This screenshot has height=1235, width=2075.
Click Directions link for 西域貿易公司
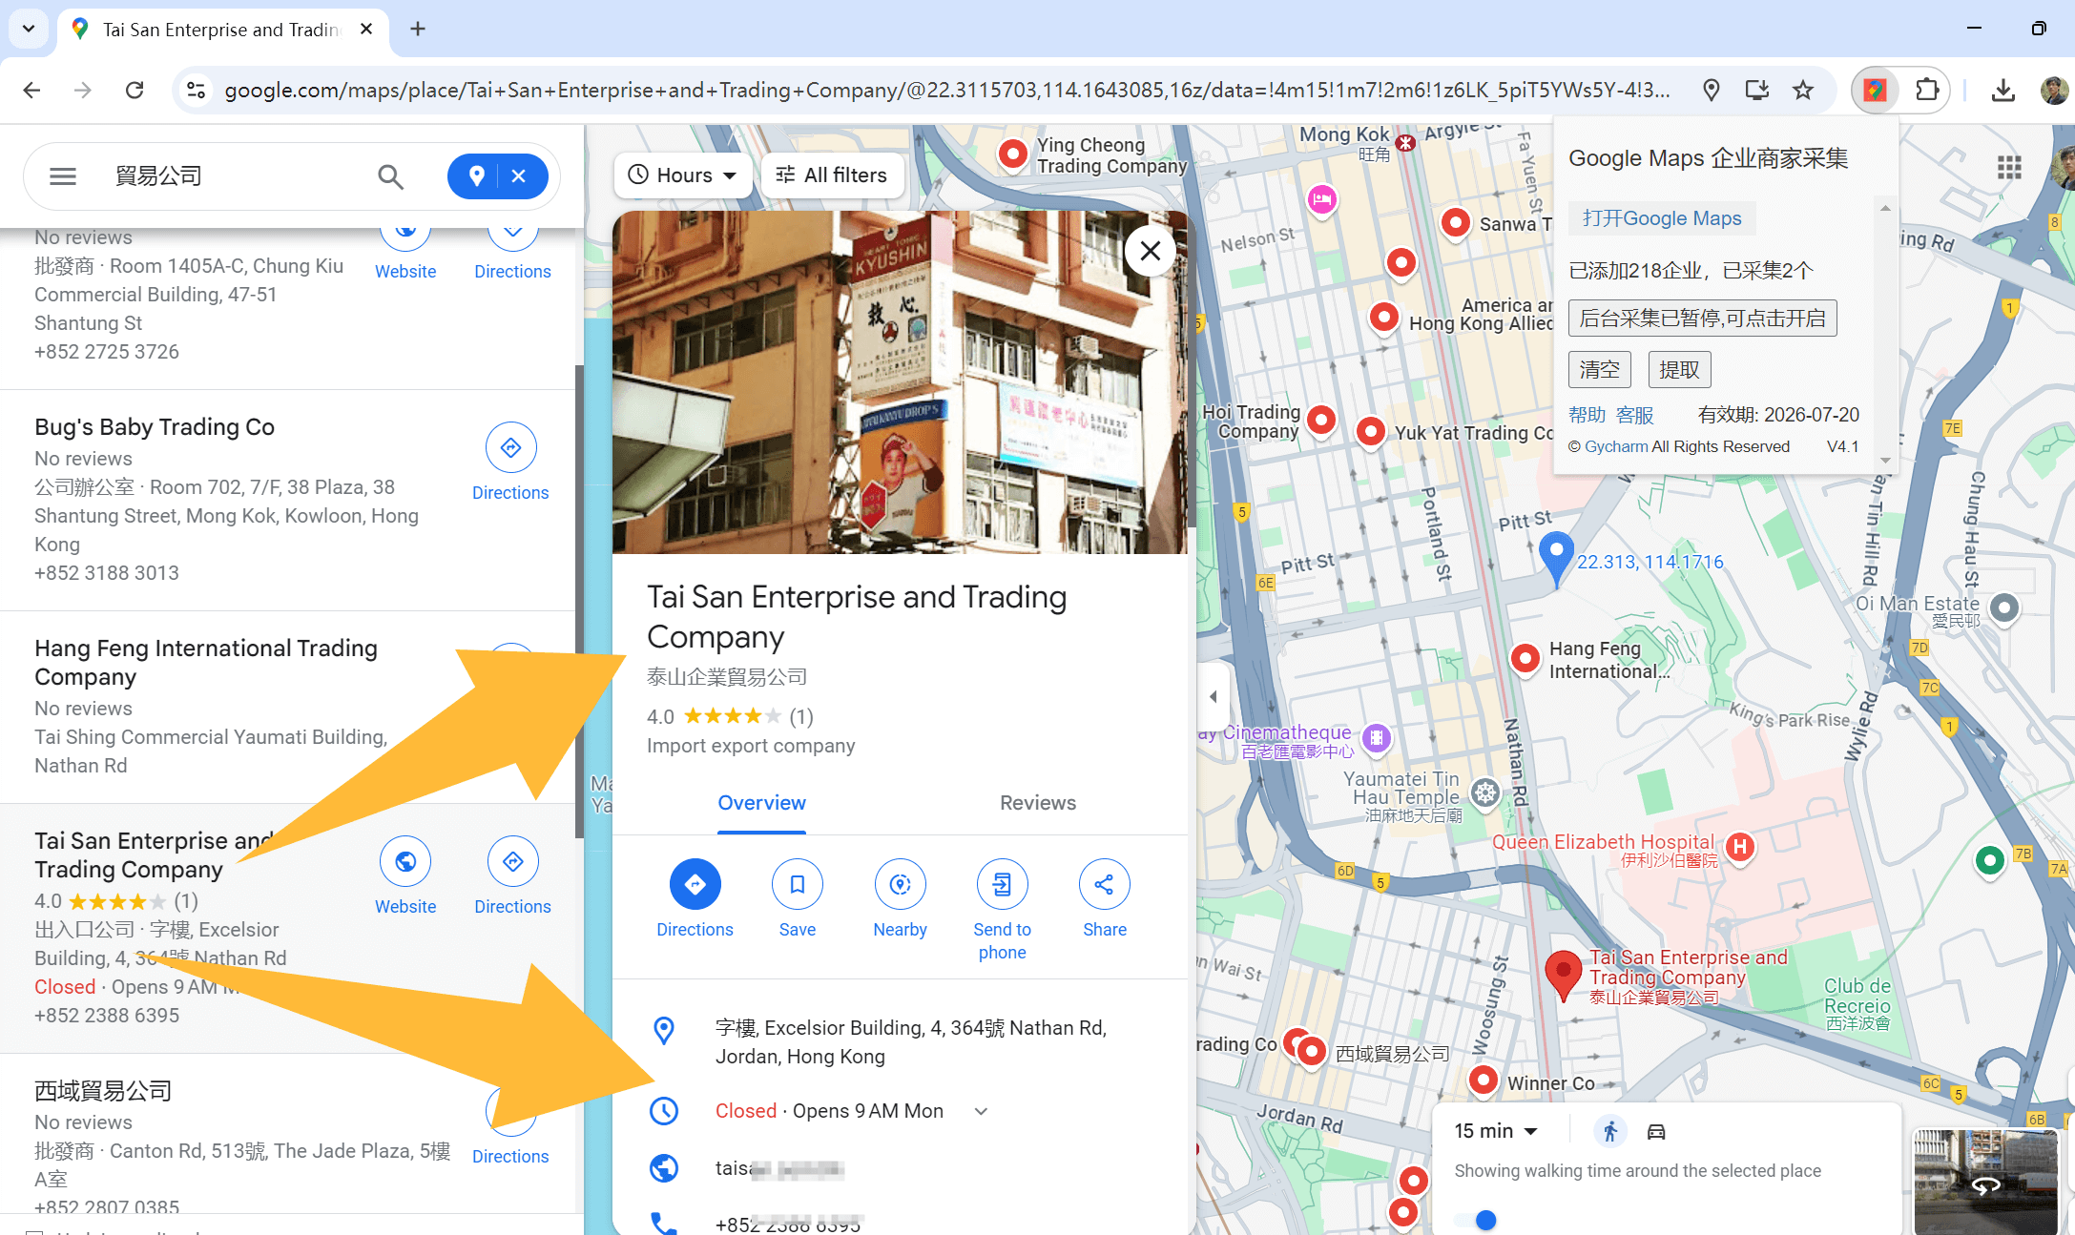(x=510, y=1156)
